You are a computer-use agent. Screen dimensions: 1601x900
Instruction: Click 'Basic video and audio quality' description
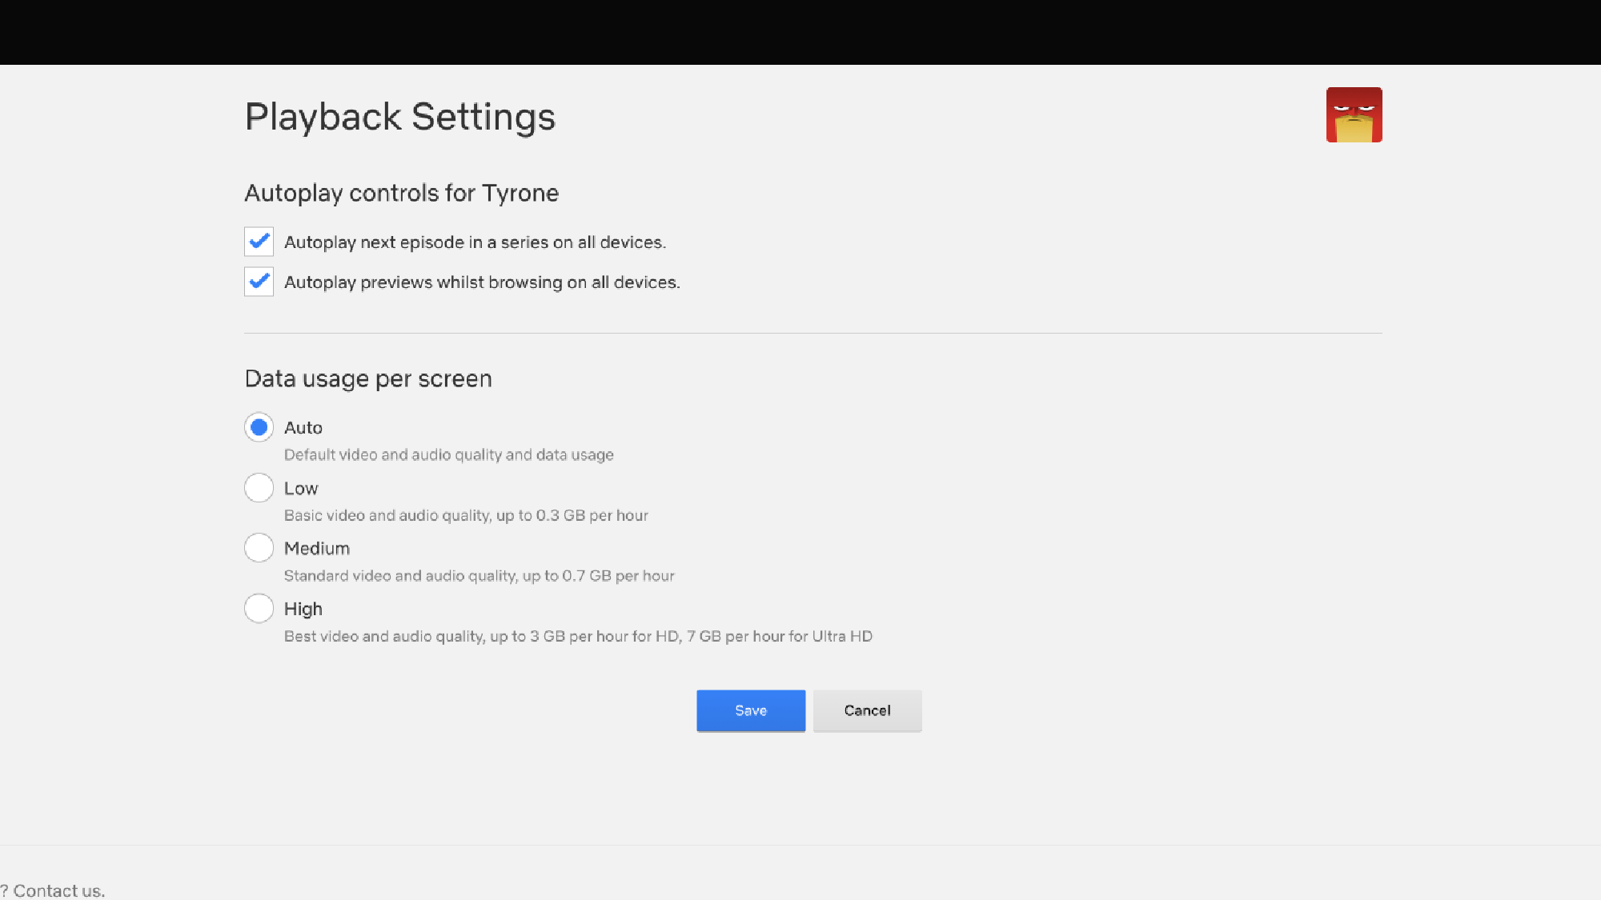coord(466,516)
